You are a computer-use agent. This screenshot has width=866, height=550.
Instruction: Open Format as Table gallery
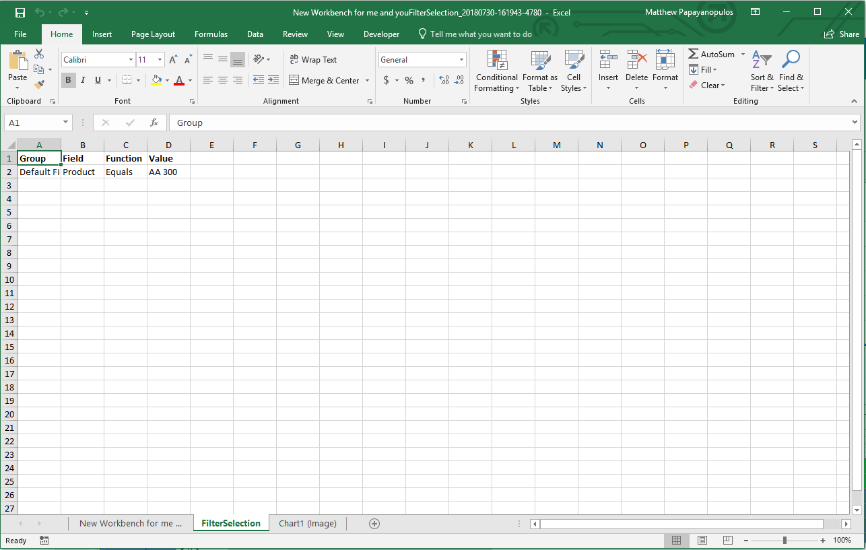[x=540, y=71]
